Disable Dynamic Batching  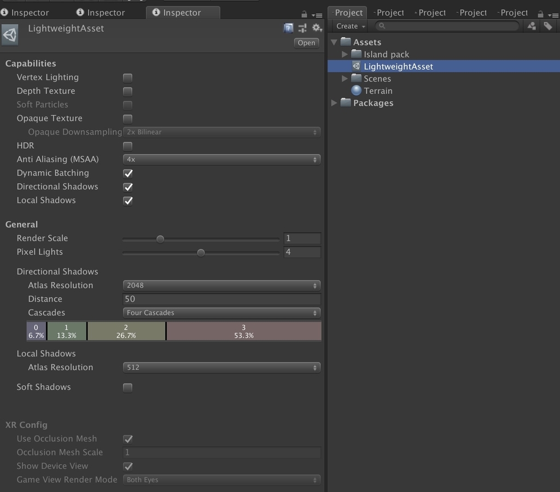coord(127,173)
